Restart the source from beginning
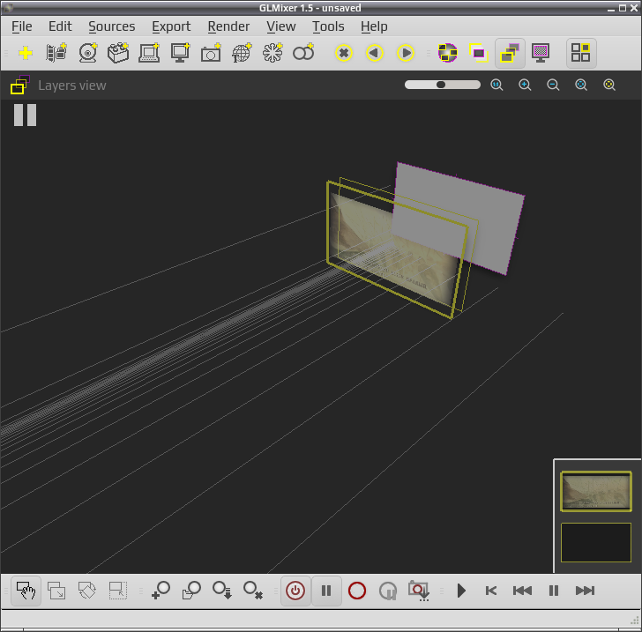Screen dimensions: 642x632 pos(491,591)
